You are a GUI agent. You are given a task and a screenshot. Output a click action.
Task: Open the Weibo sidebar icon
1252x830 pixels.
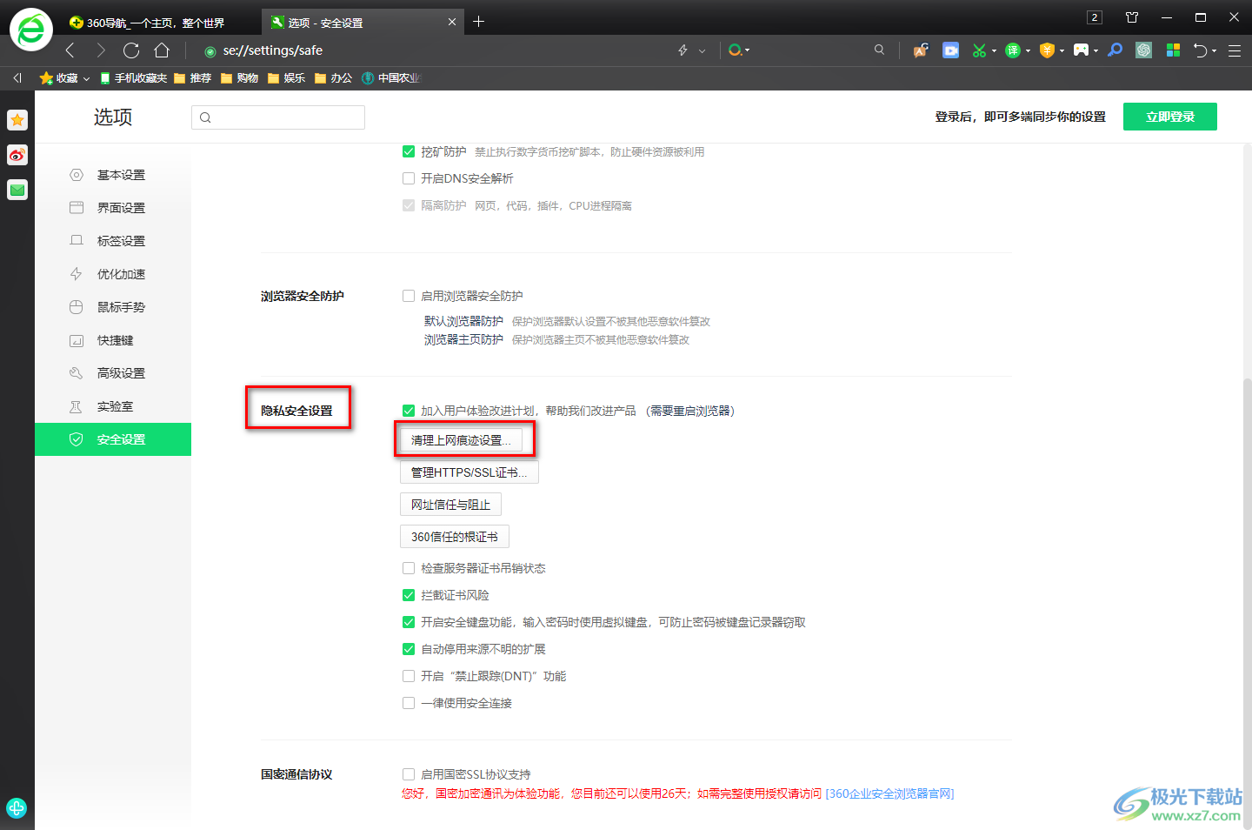click(17, 155)
